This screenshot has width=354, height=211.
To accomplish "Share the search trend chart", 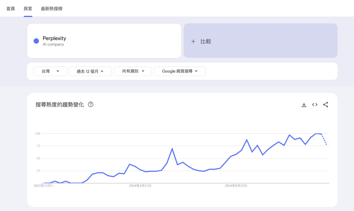I will 326,104.
